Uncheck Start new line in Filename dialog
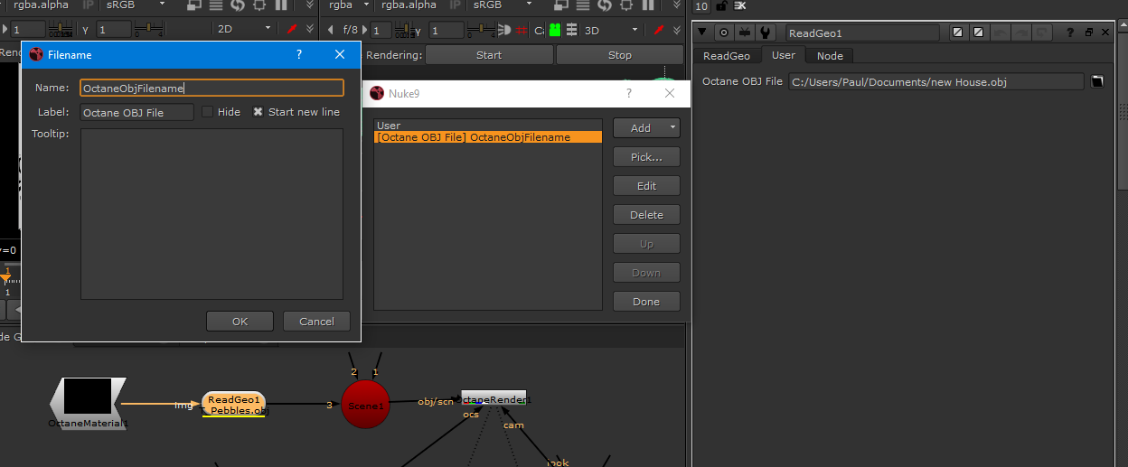This screenshot has height=467, width=1128. pyautogui.click(x=258, y=112)
